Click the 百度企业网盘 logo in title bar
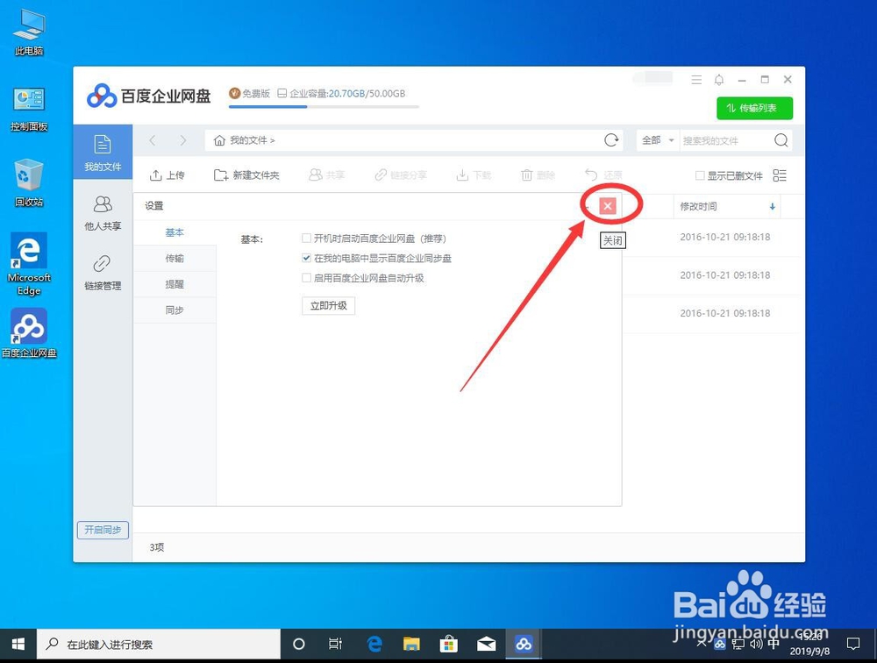Image resolution: width=877 pixels, height=663 pixels. pos(149,96)
